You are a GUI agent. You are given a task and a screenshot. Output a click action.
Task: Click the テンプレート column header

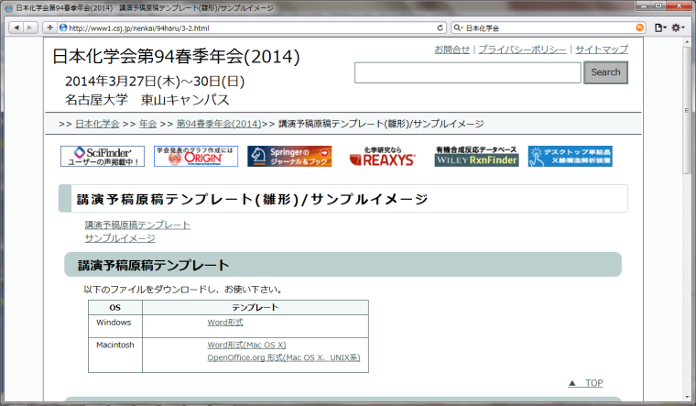point(256,307)
